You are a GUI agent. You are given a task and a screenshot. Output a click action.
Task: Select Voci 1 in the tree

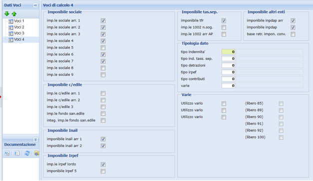19,21
